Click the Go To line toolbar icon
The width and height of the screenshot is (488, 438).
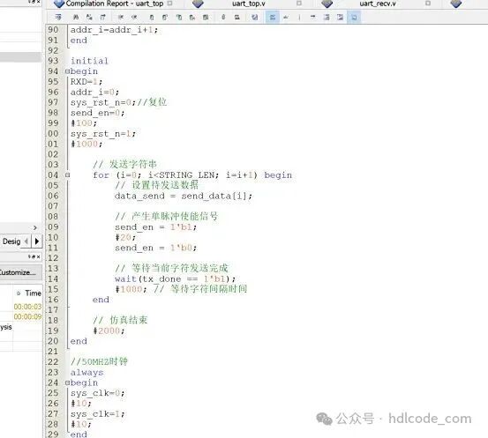click(102, 17)
